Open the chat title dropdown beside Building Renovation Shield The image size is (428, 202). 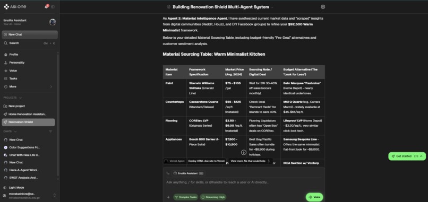(x=272, y=7)
